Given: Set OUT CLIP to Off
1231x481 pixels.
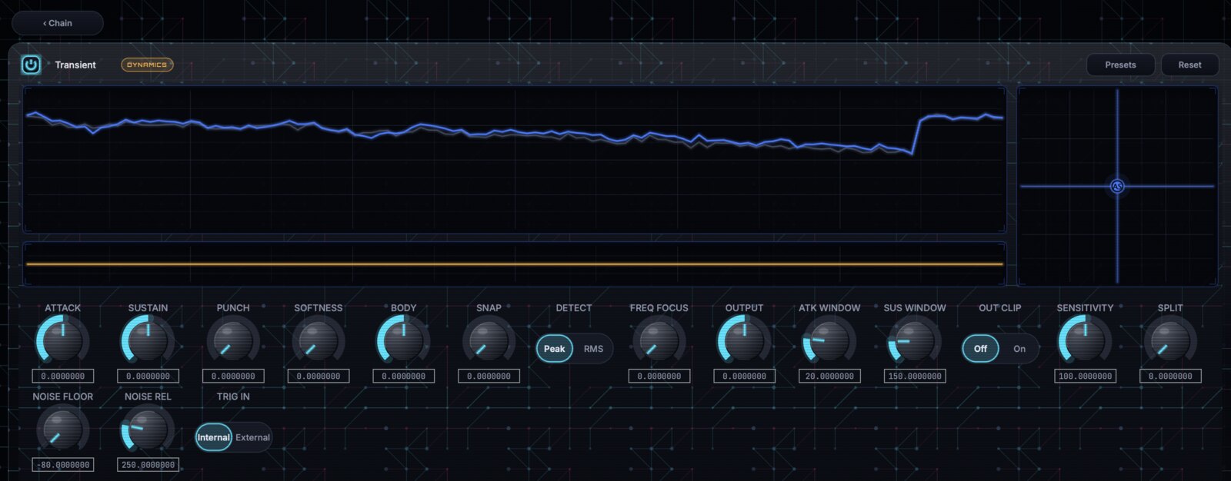Looking at the screenshot, I should tap(980, 349).
